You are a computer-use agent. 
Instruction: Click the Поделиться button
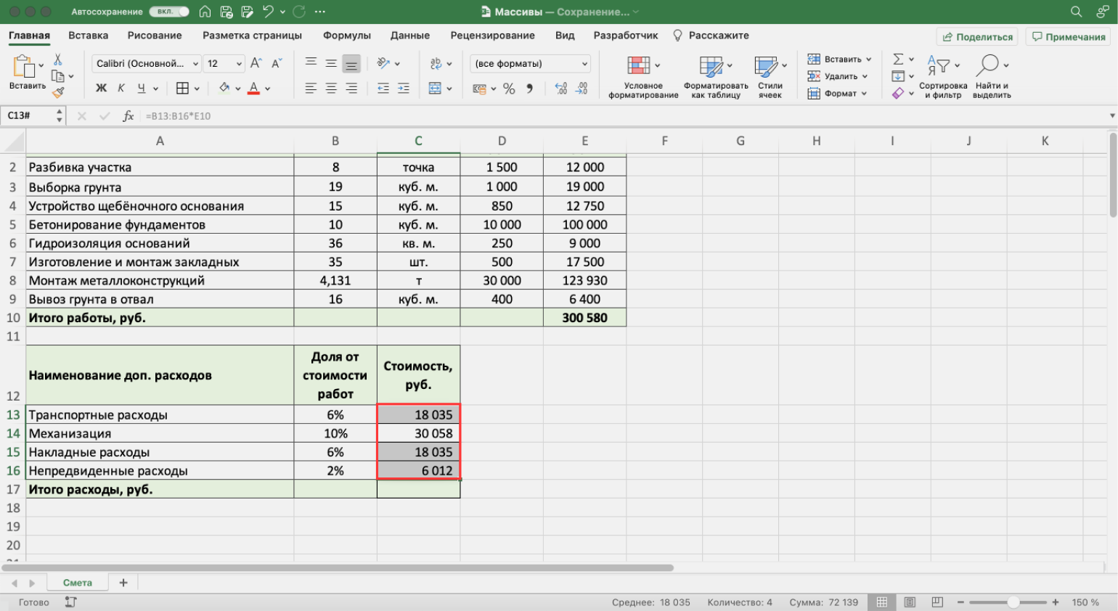[x=977, y=37]
